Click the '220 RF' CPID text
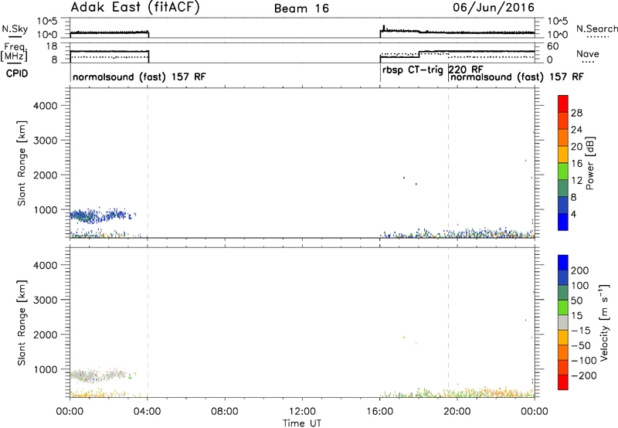The height and width of the screenshot is (428, 618). [466, 70]
